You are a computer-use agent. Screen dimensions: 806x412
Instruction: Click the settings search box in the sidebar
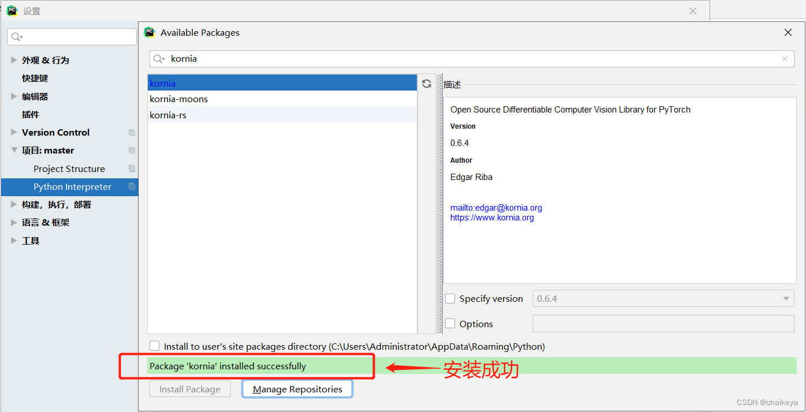(x=72, y=37)
